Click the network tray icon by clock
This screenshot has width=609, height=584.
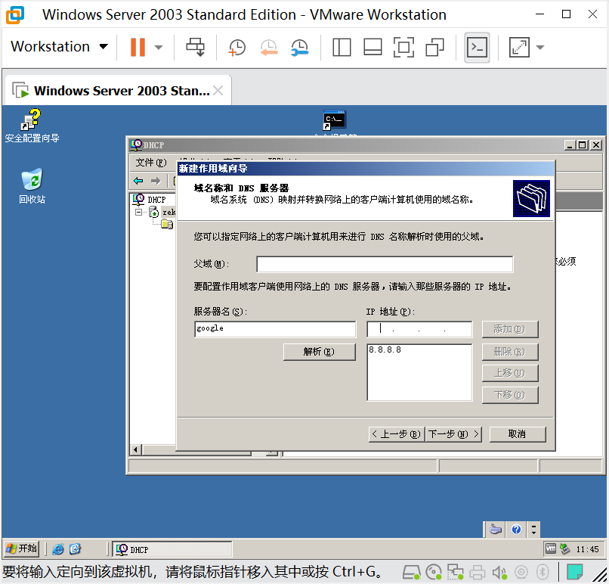click(x=564, y=548)
